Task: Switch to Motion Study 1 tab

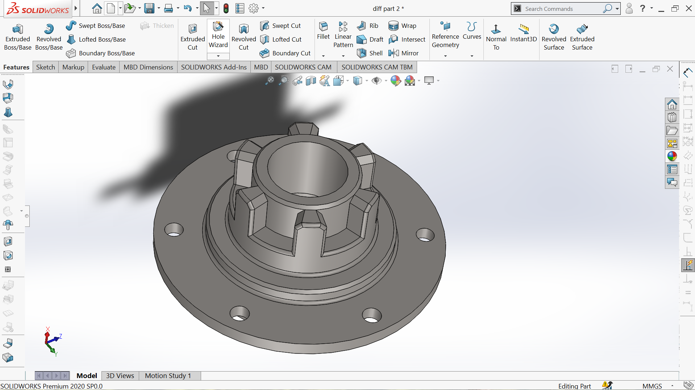Action: (x=168, y=376)
